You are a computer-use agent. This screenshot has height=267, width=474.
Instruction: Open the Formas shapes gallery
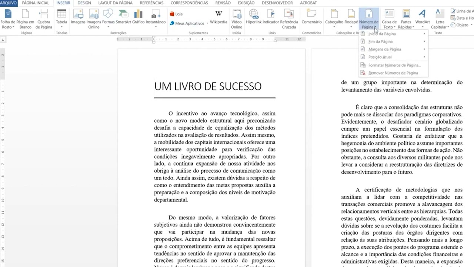tap(108, 19)
